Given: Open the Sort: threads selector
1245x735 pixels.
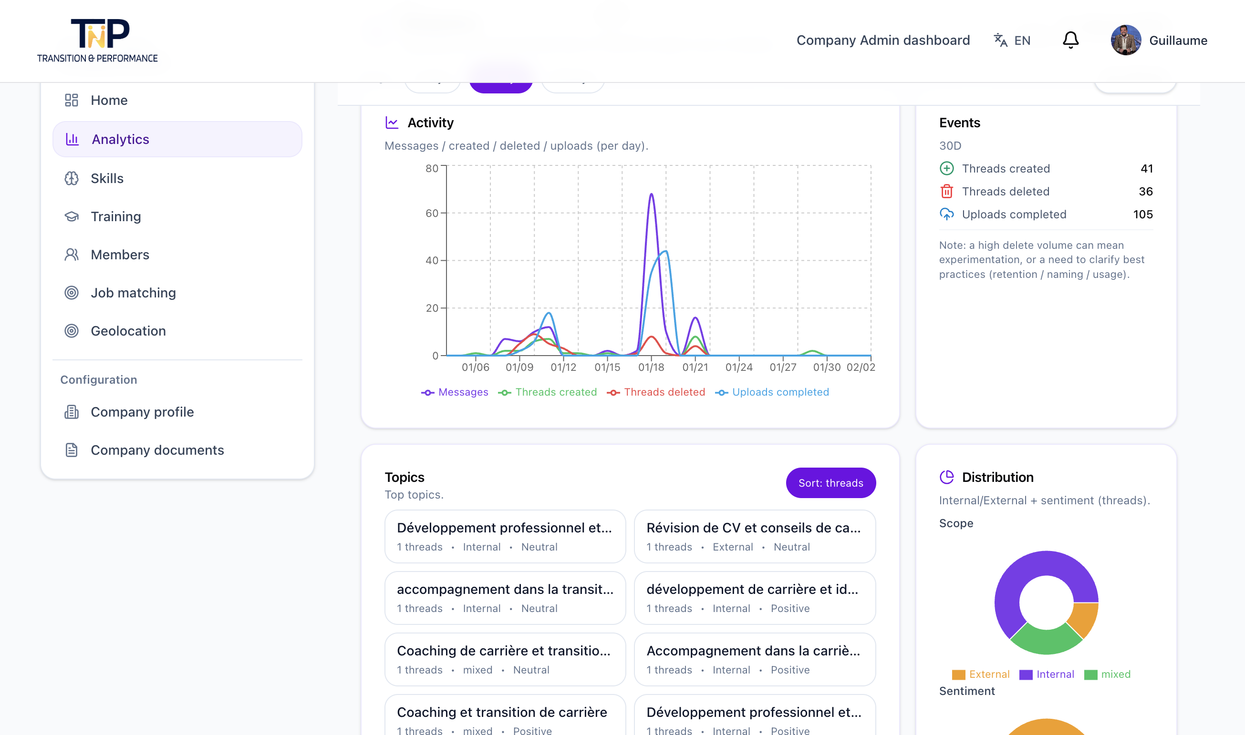Looking at the screenshot, I should [830, 482].
